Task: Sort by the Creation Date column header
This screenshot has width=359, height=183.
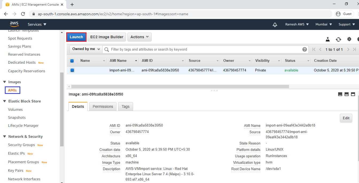Action: 325,60
